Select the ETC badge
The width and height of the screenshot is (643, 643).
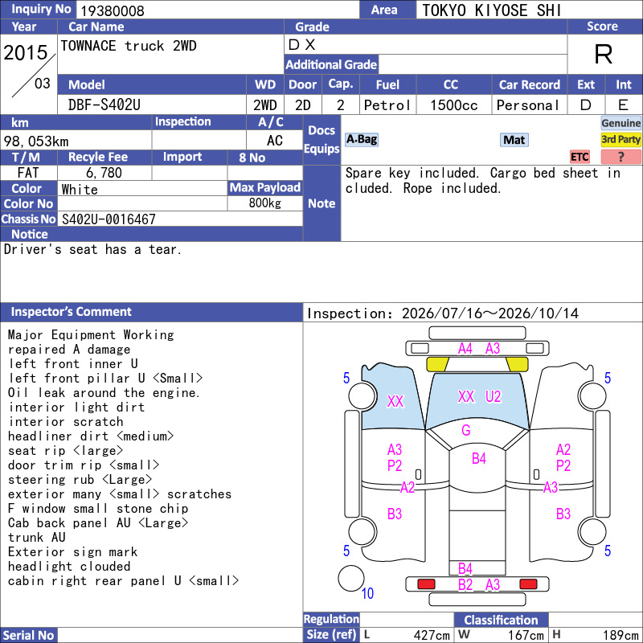580,157
